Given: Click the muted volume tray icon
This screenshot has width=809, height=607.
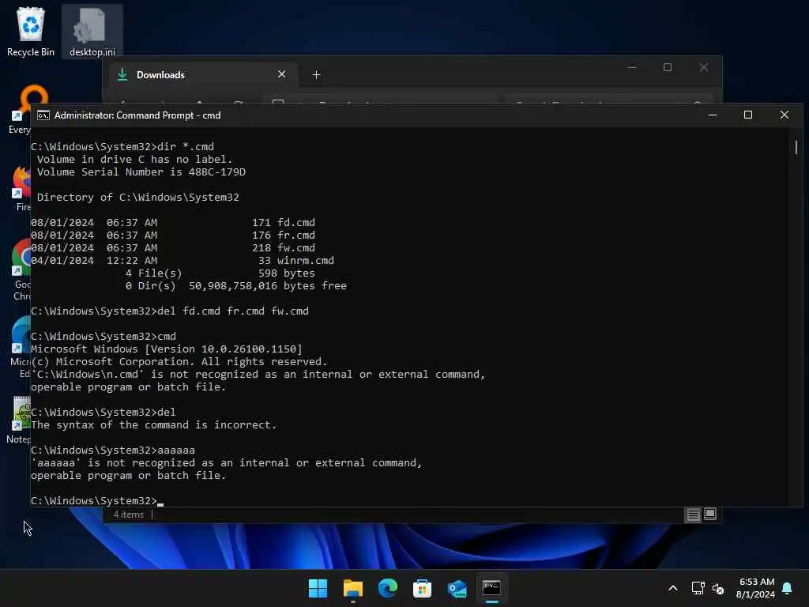Looking at the screenshot, I should click(718, 588).
